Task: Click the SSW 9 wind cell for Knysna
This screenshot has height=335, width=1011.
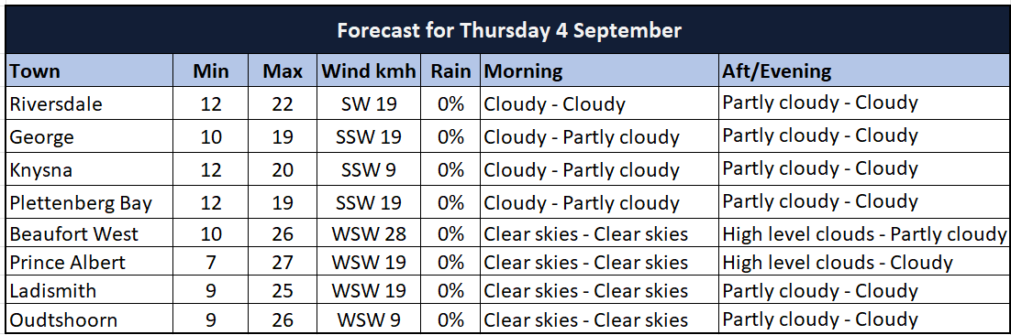Action: 369,169
